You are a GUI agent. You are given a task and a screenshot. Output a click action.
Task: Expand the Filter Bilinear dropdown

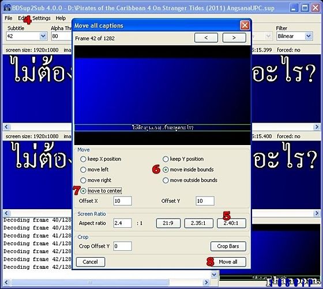(309, 36)
